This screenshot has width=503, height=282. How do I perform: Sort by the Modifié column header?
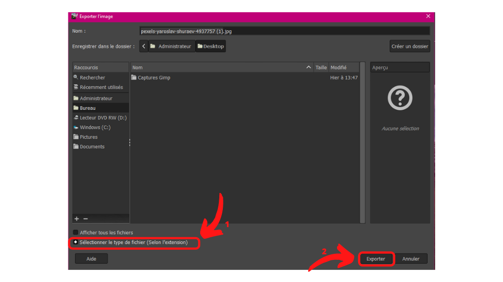pos(344,67)
